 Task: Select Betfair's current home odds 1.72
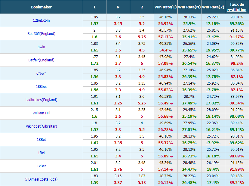(x=94, y=64)
